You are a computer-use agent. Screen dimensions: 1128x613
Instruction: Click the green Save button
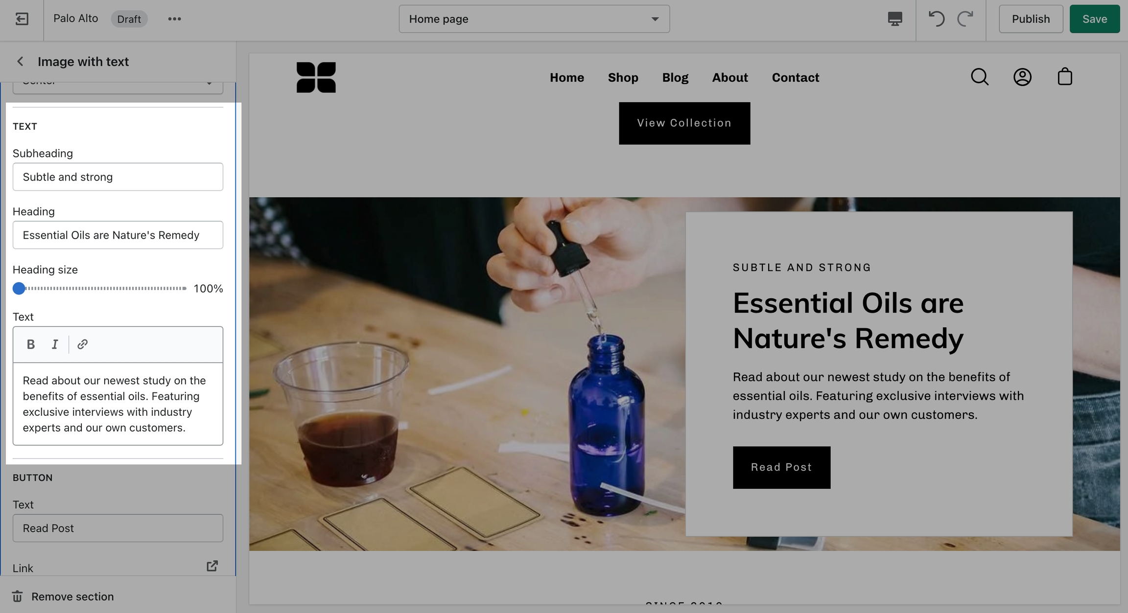[x=1094, y=19]
